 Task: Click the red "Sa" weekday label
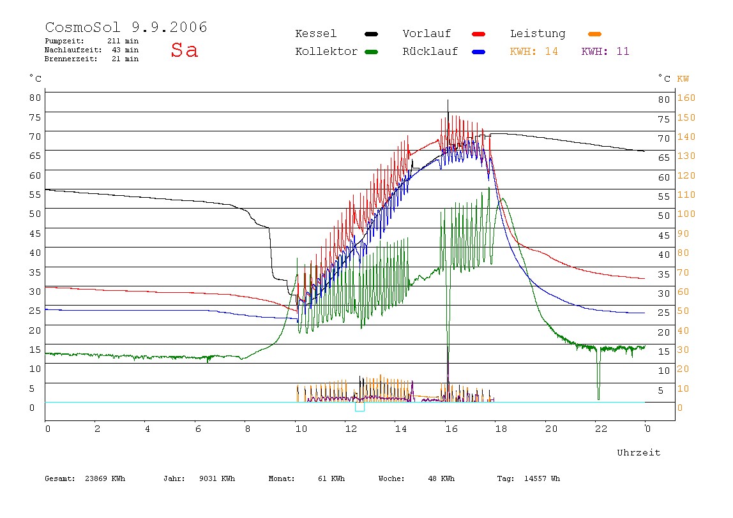(184, 50)
